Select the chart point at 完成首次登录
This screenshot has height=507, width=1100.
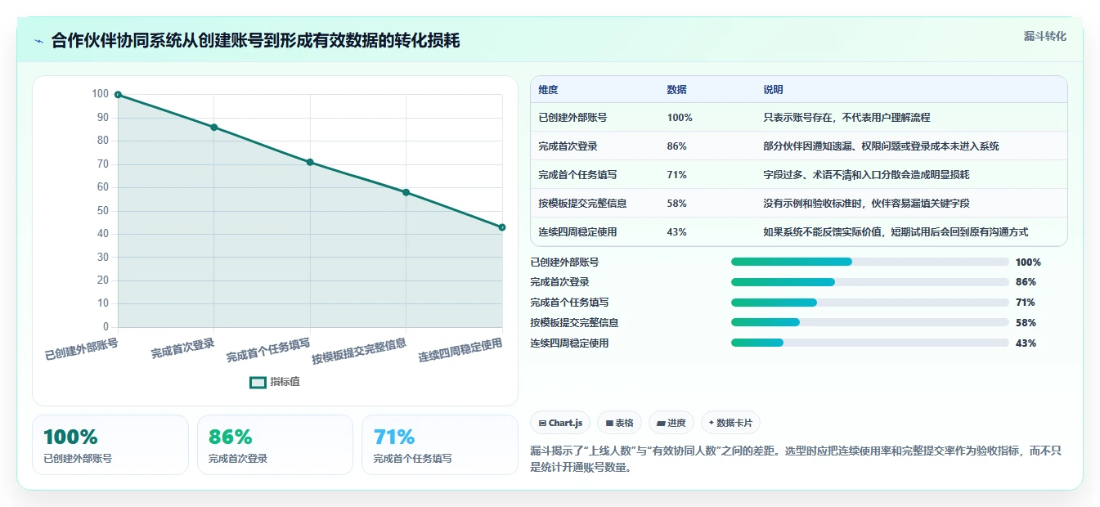coord(213,127)
